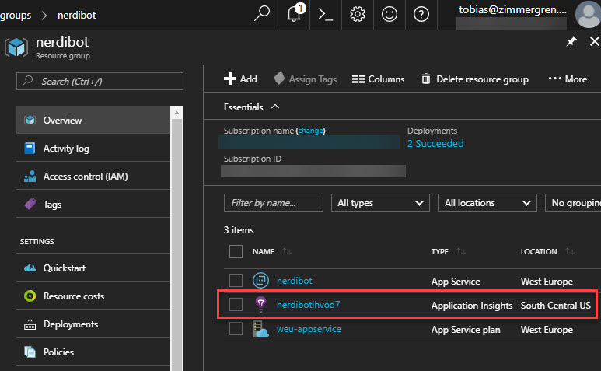Open notifications bell icon

point(295,13)
